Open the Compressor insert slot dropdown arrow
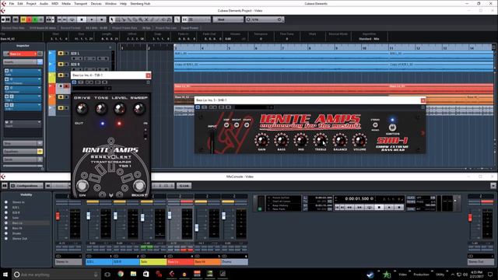Image resolution: width=498 pixels, height=280 pixels. tap(40, 88)
